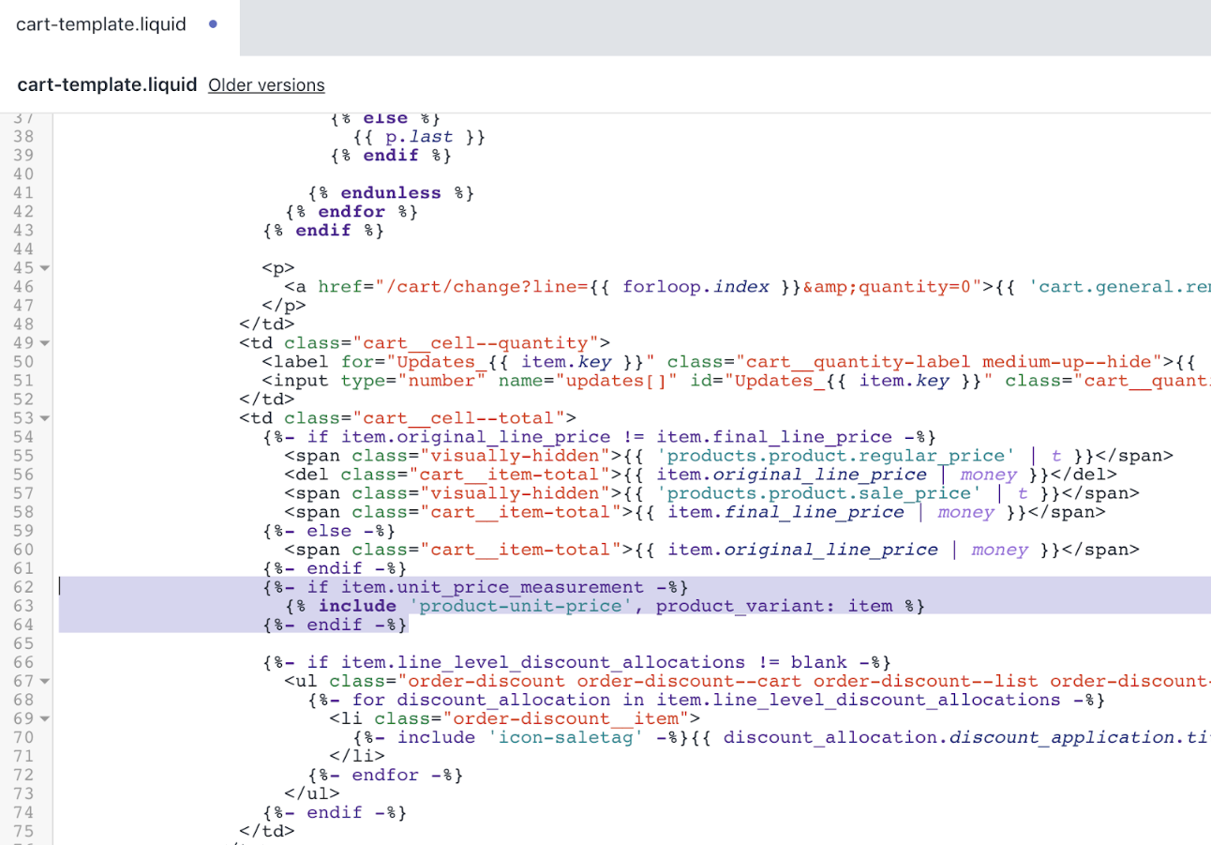The image size is (1211, 845).
Task: Collapse the cart__cell--quantity block at line 49
Action: [45, 343]
